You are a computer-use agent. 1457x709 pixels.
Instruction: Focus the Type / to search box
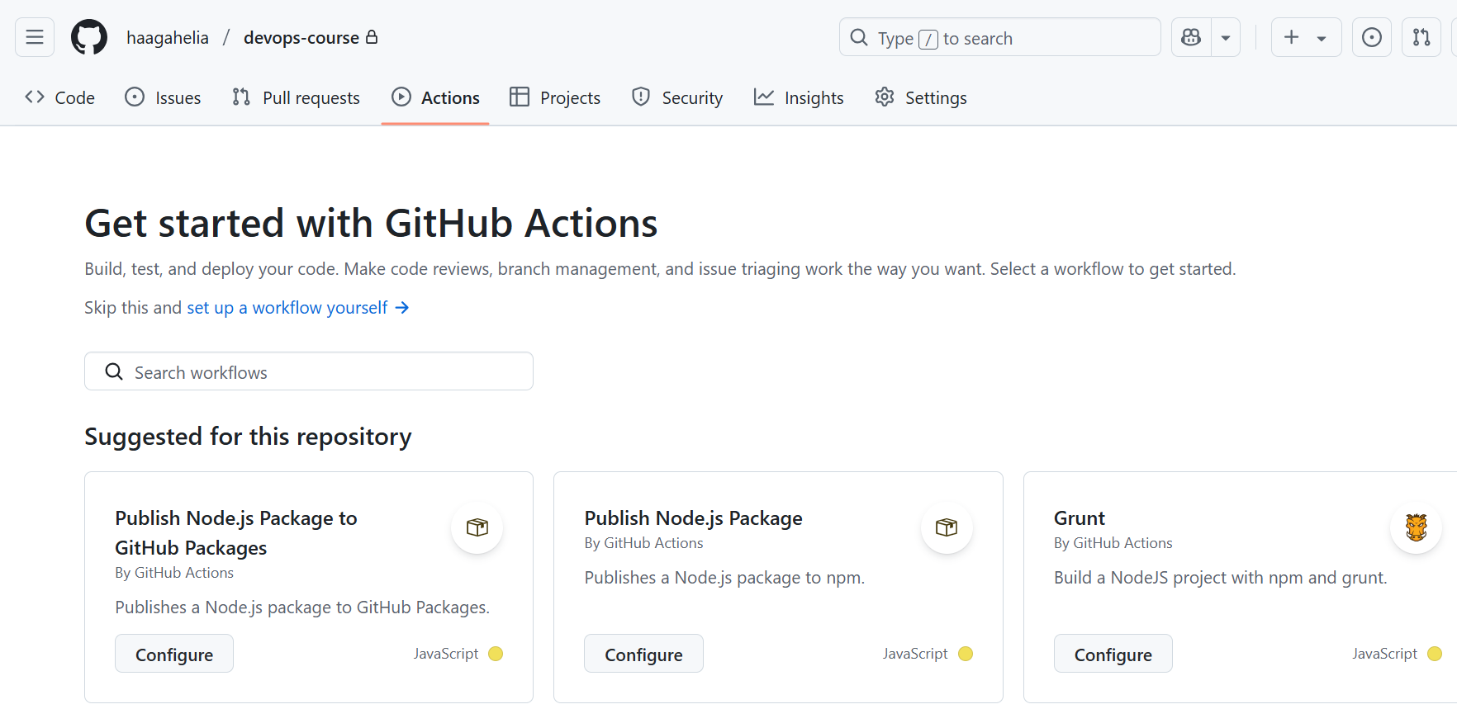(1000, 37)
